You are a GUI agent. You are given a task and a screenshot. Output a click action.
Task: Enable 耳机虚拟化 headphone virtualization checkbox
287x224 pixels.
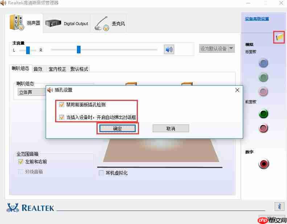[x=101, y=173]
